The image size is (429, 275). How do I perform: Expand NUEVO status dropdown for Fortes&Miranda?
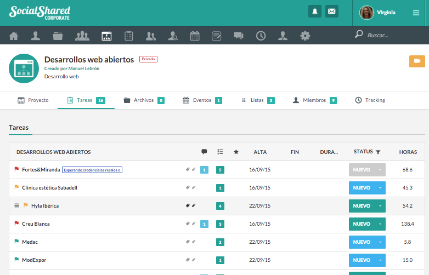coord(380,170)
